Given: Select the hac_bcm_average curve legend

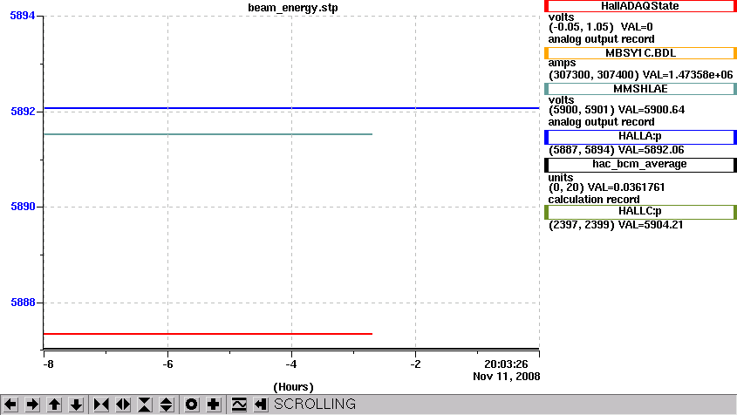Looking at the screenshot, I should click(x=640, y=165).
